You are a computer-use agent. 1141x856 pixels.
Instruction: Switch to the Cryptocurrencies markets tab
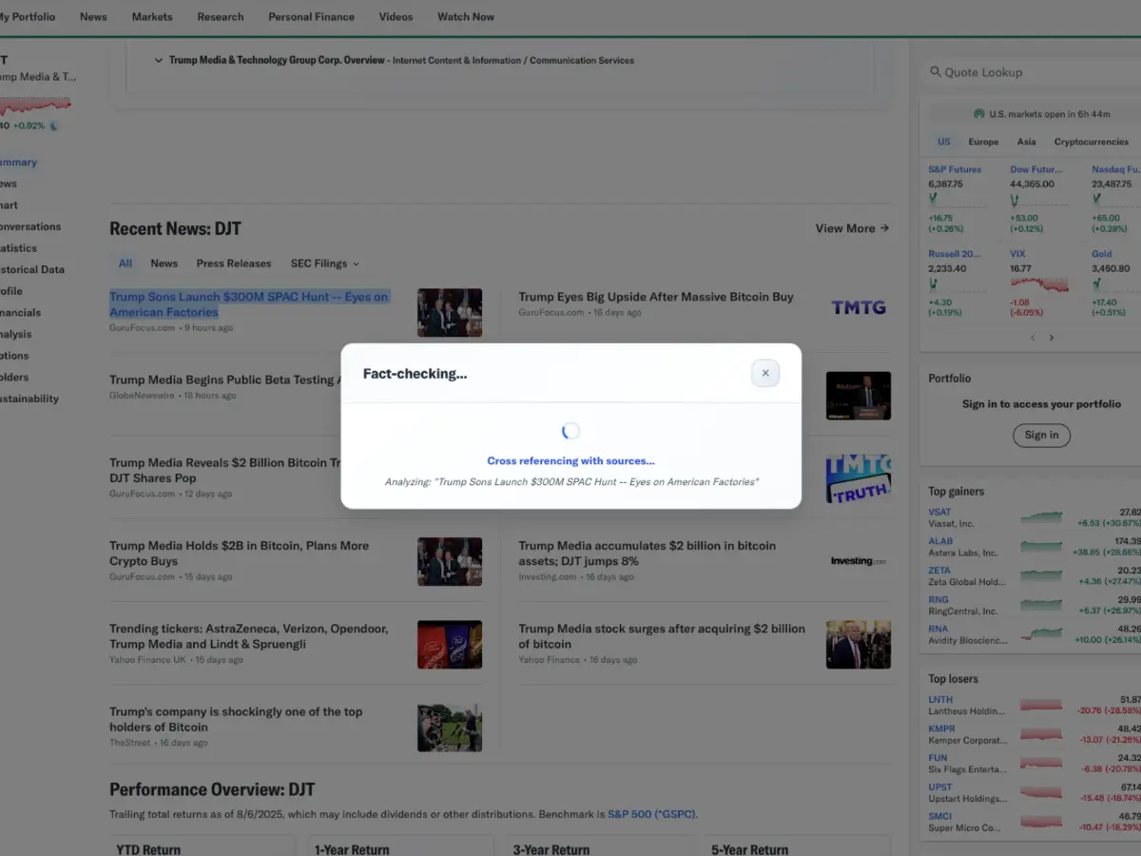point(1091,142)
